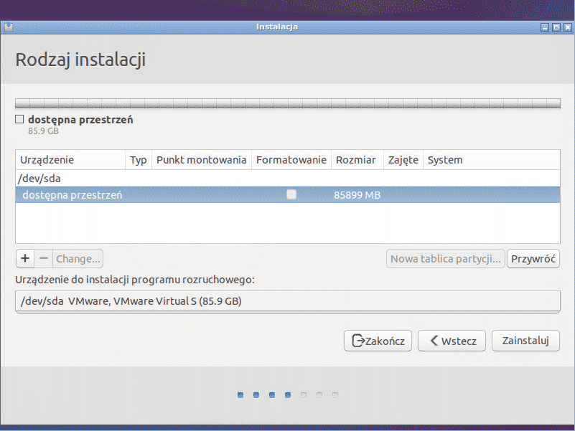This screenshot has width=575, height=431.
Task: Click the Change... button
Action: click(78, 258)
